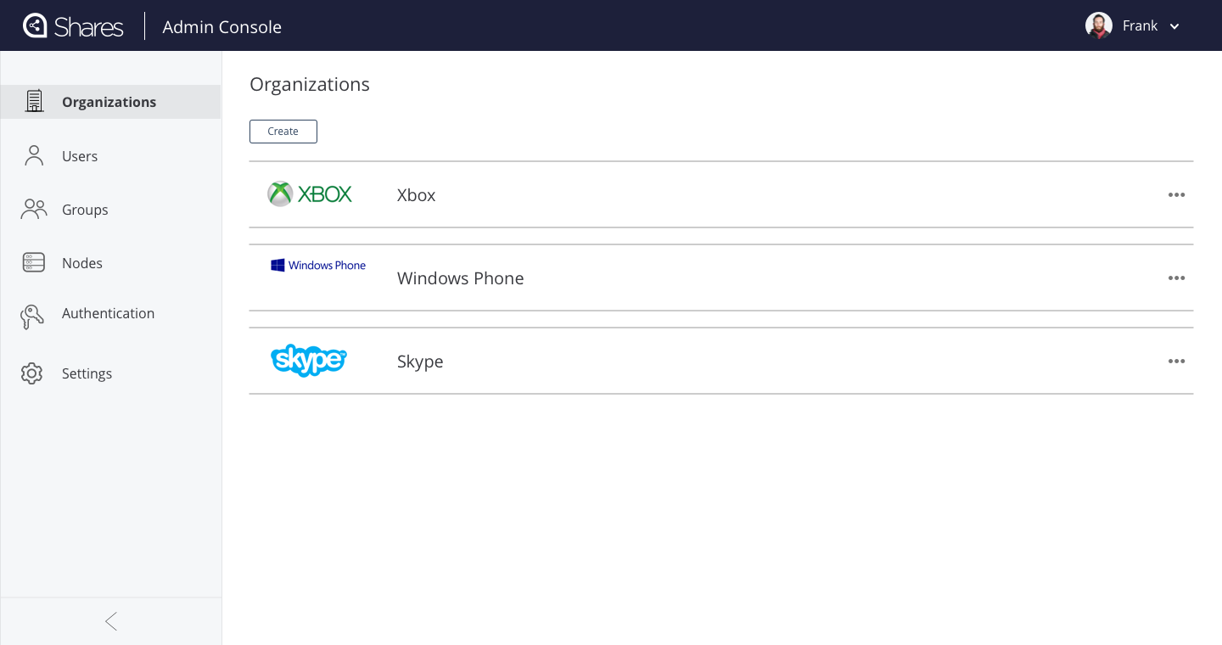Open the Xbox organization name
Viewport: 1222px width, 645px height.
pos(417,195)
